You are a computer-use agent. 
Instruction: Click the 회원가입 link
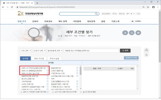click(x=122, y=14)
